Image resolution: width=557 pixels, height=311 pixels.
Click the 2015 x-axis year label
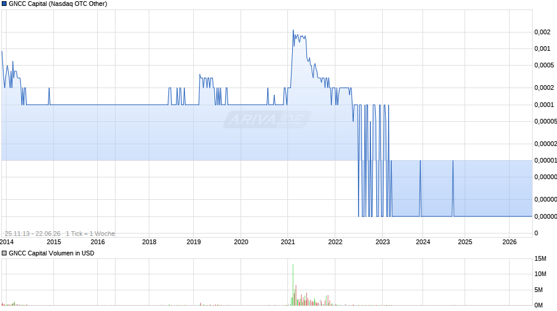[54, 242]
